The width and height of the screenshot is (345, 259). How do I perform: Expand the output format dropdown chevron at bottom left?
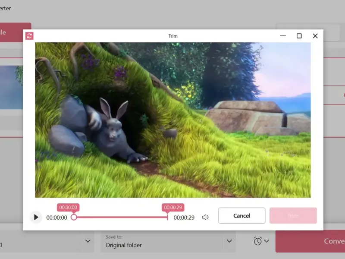click(88, 241)
